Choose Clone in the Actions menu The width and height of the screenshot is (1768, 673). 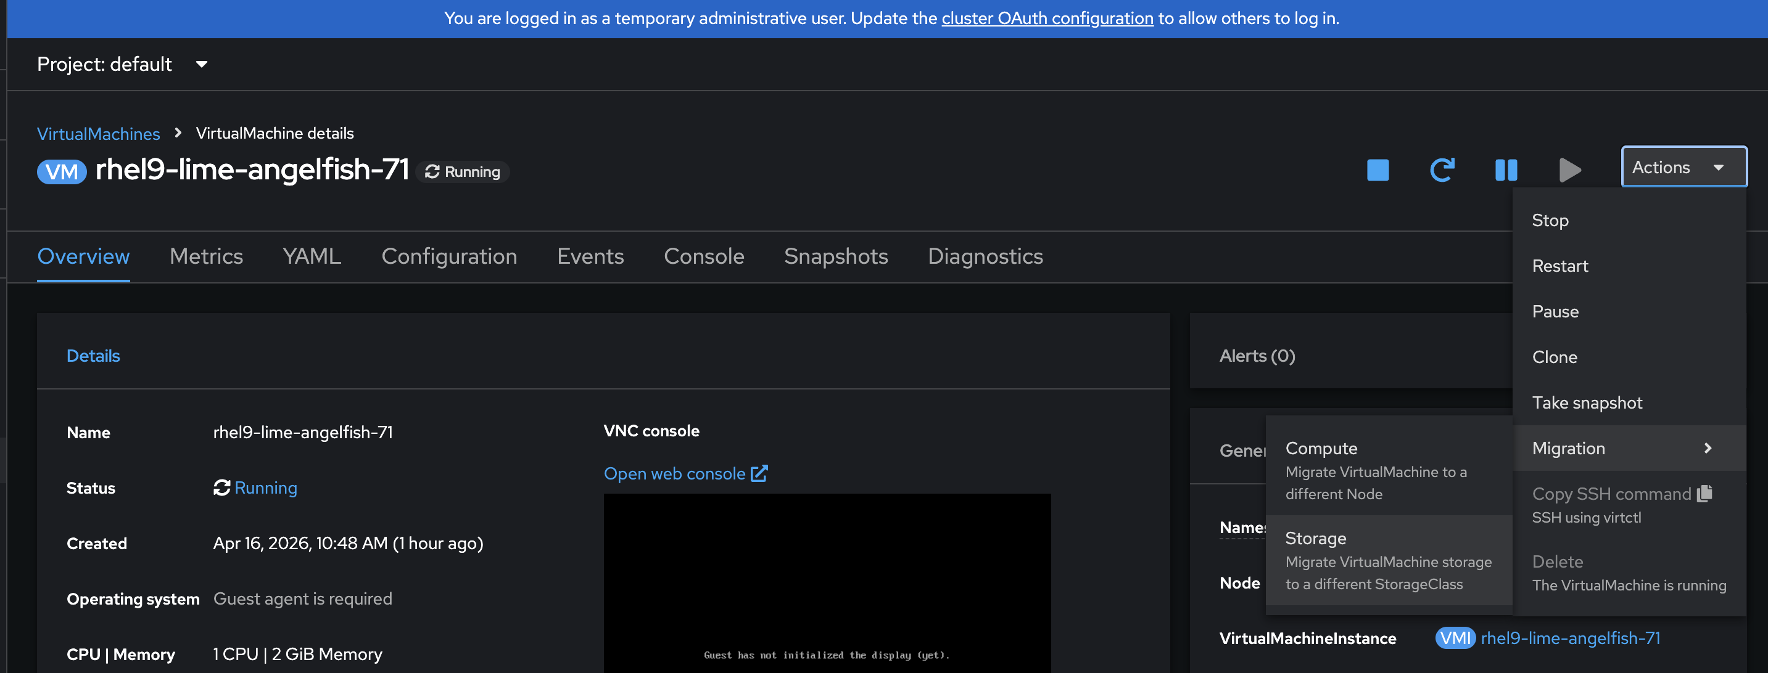1555,357
